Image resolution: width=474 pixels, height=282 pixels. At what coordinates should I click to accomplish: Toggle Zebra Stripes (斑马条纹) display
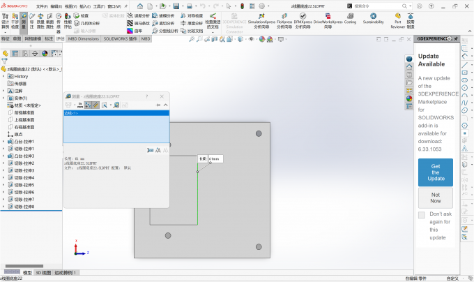[x=138, y=23]
